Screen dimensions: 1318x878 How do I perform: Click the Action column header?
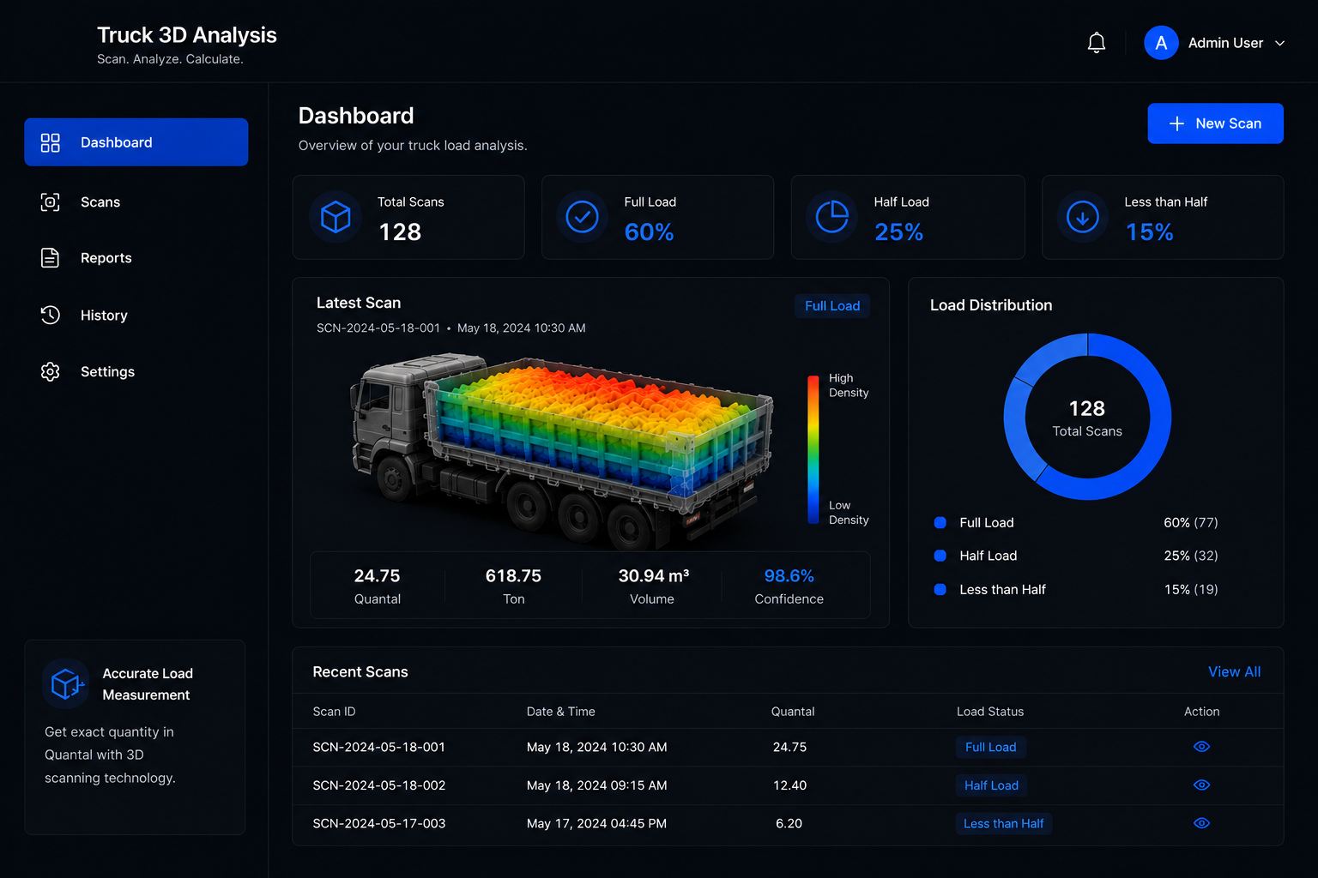click(1201, 712)
